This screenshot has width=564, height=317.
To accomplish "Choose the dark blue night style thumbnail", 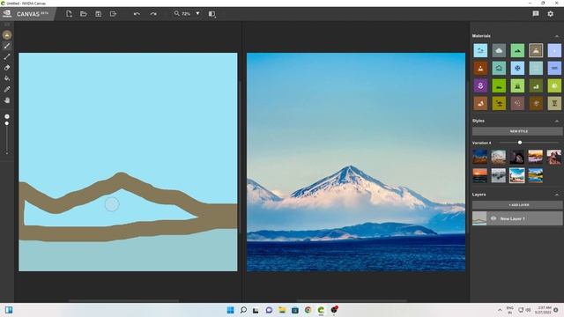I will [x=479, y=157].
